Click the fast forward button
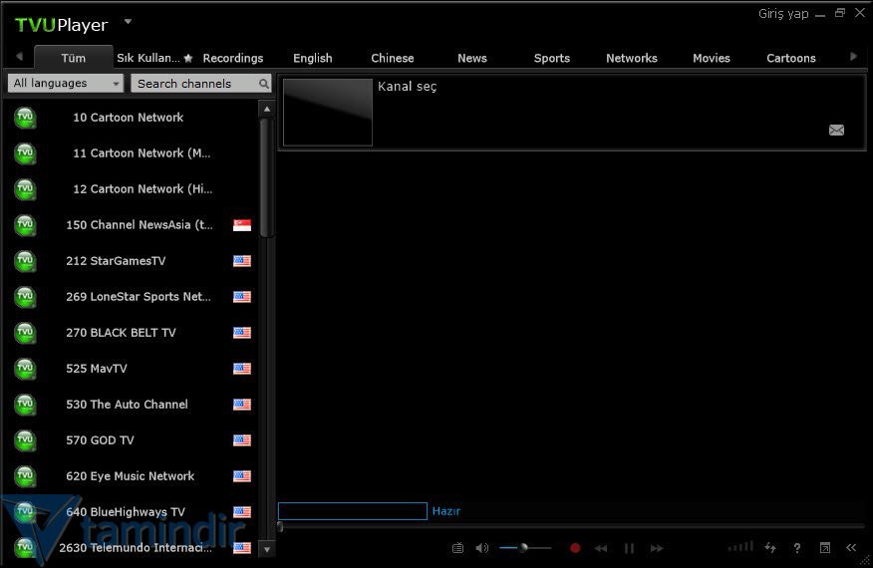Viewport: 873px width, 568px height. tap(657, 548)
